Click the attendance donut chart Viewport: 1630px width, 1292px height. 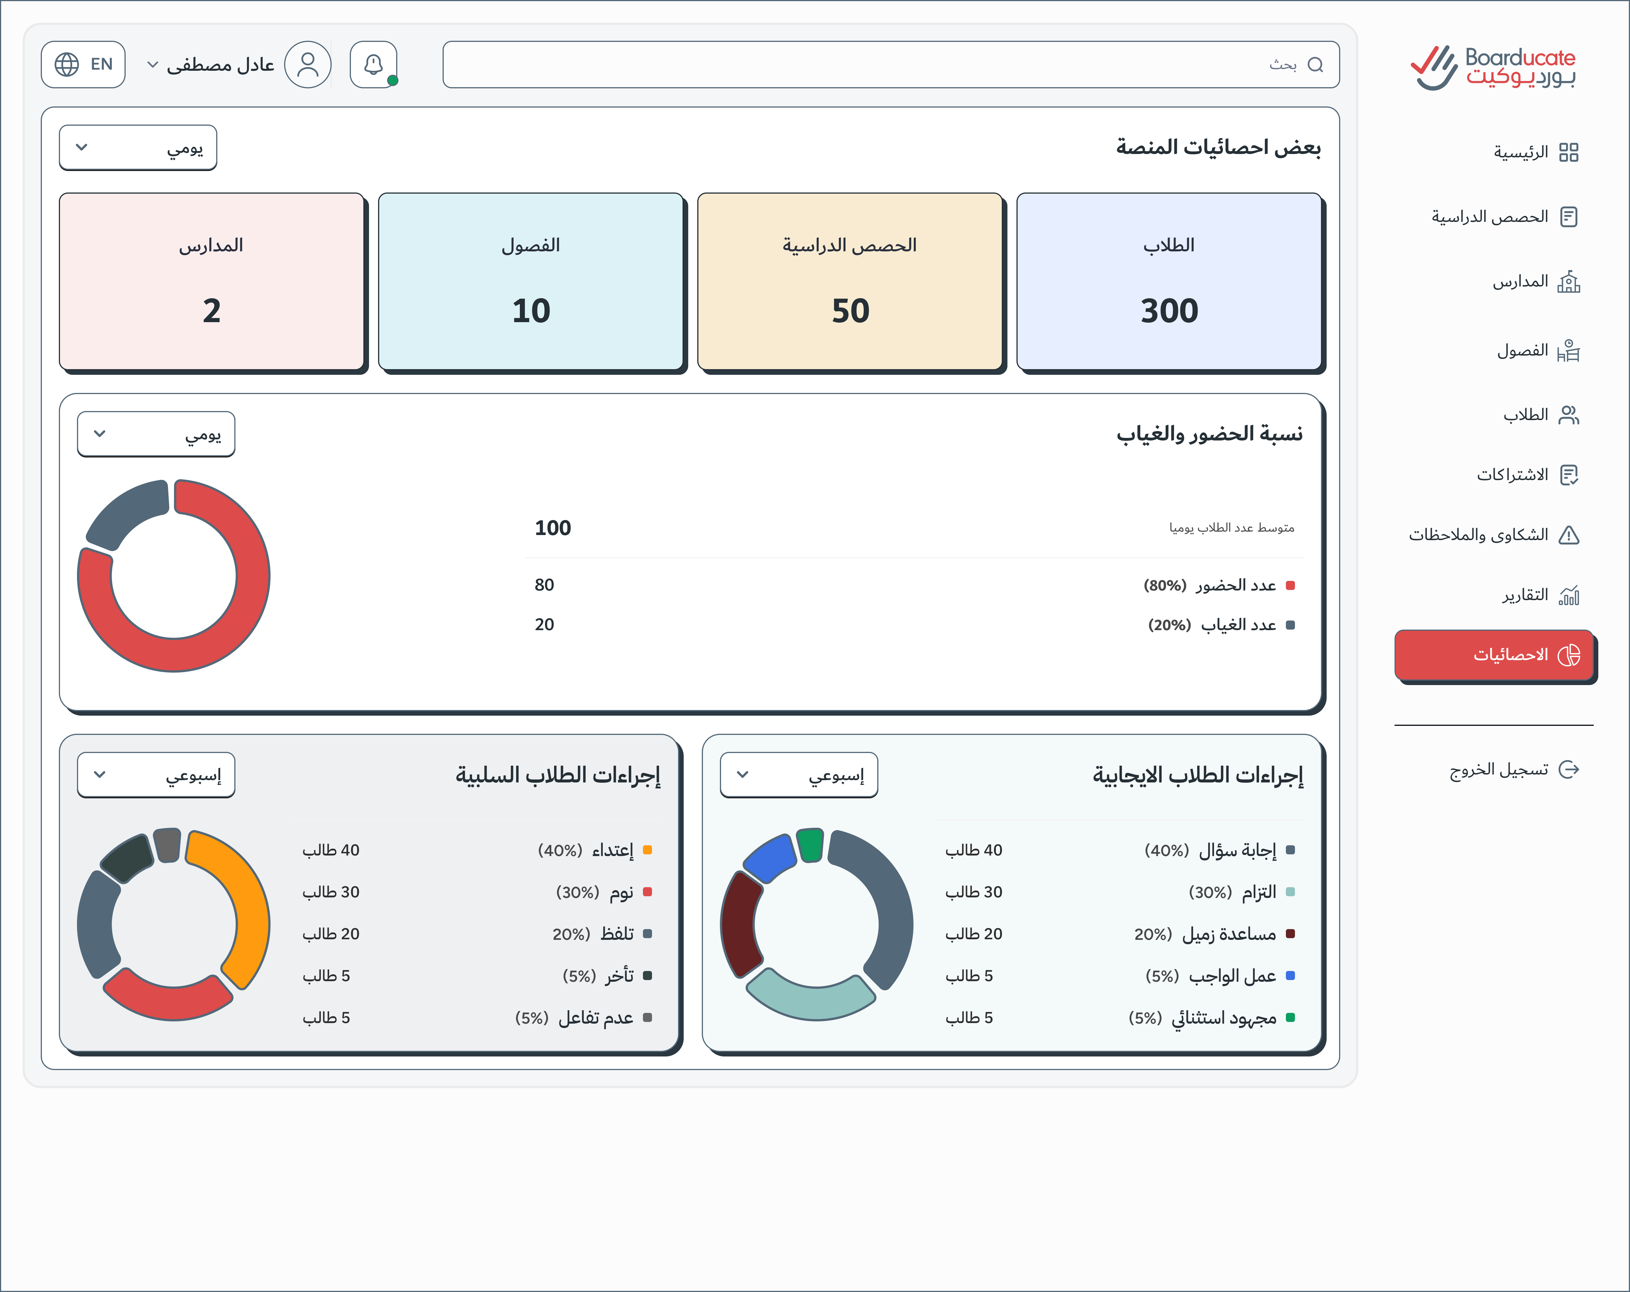tap(174, 575)
